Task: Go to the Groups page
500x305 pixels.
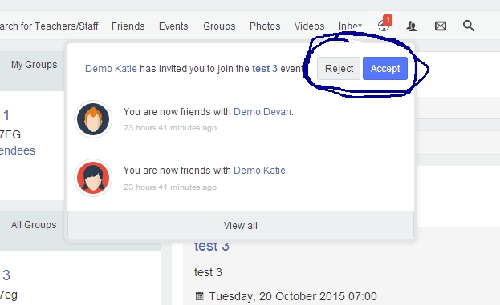Action: tap(219, 26)
